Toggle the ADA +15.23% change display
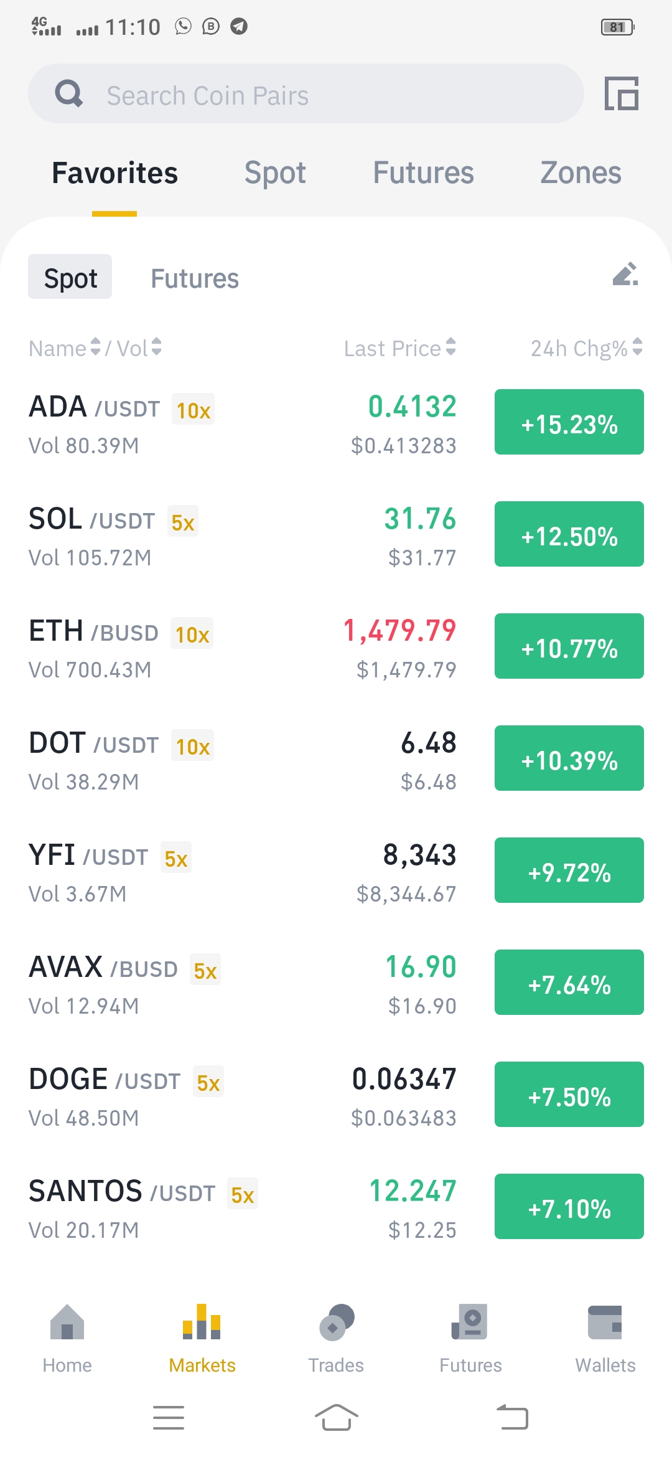The image size is (672, 1457). pyautogui.click(x=569, y=422)
